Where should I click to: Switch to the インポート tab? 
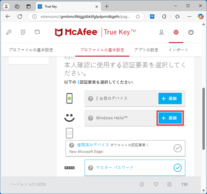pyautogui.click(x=178, y=50)
